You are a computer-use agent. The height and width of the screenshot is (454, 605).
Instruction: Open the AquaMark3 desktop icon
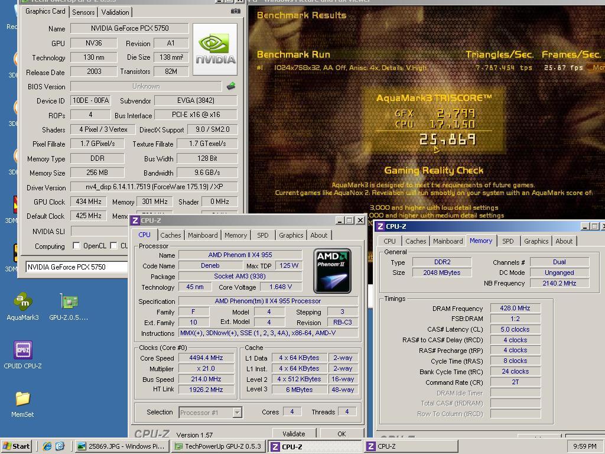coord(23,307)
